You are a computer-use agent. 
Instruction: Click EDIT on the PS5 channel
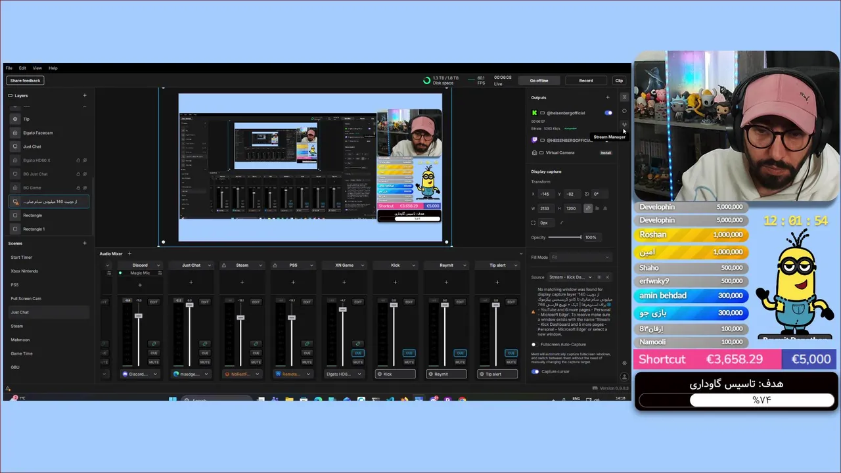[307, 302]
